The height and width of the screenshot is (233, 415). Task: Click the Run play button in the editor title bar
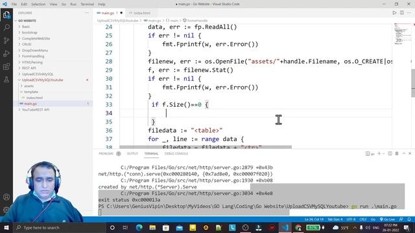(x=394, y=13)
